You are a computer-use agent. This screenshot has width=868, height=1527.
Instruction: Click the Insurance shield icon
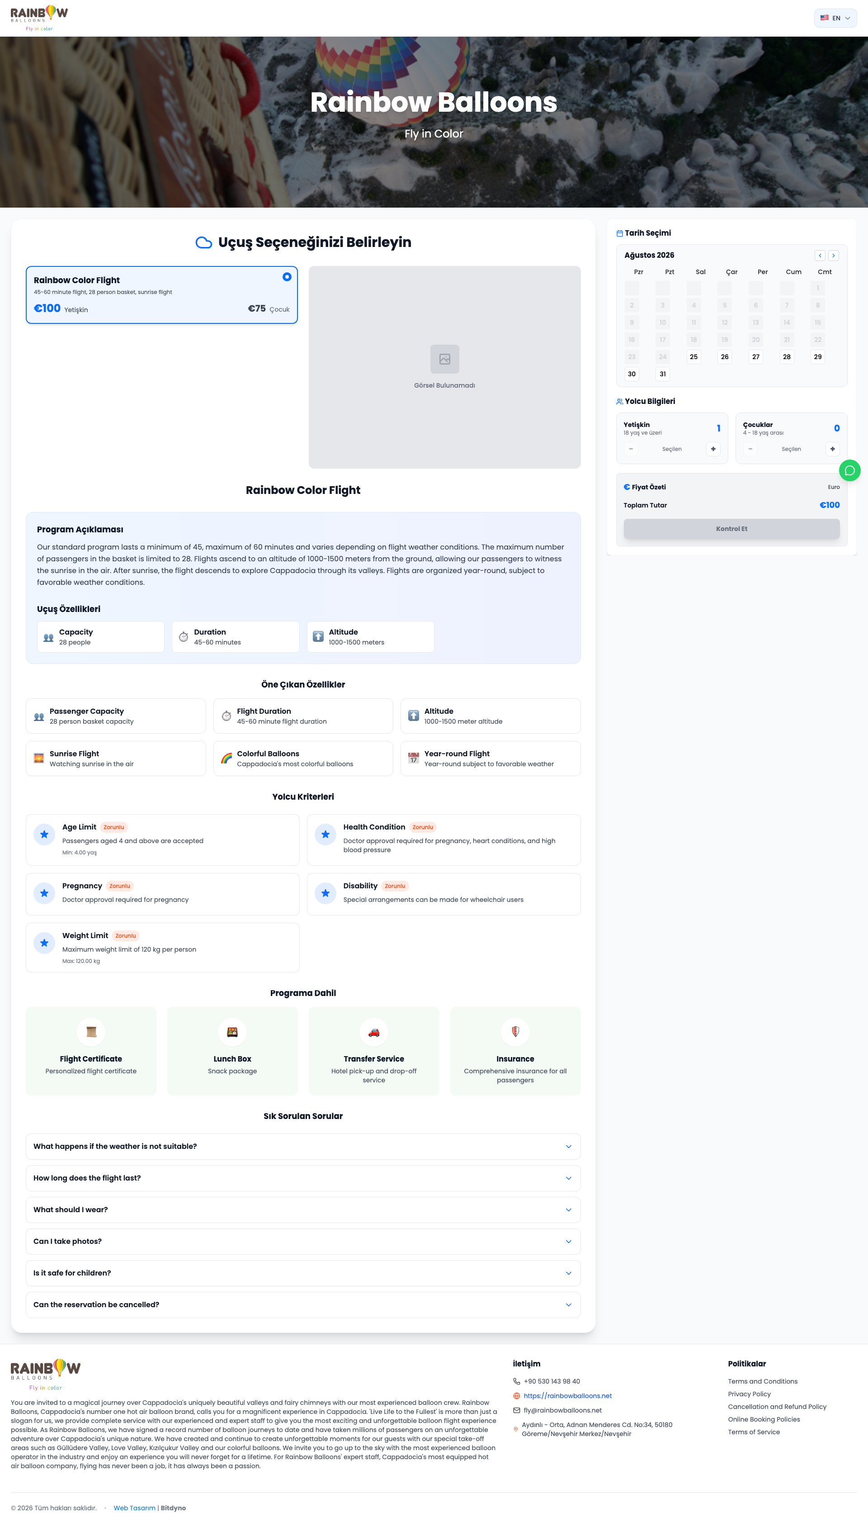(x=516, y=1032)
